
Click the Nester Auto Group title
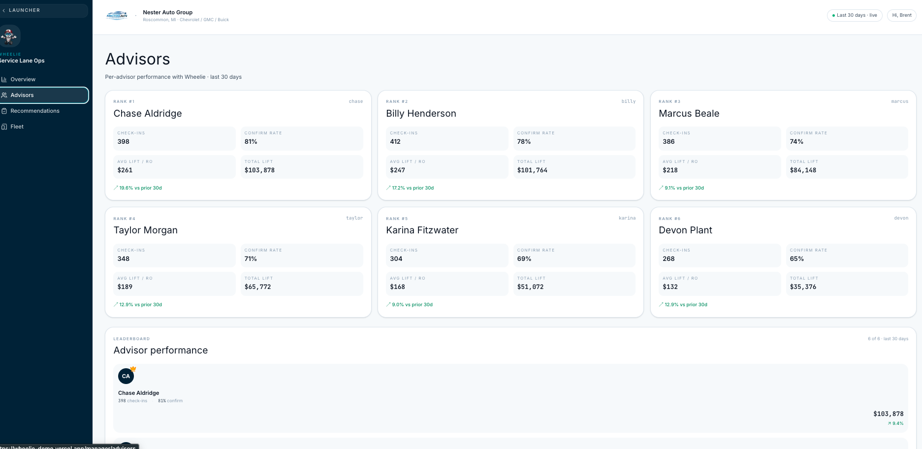coord(168,12)
